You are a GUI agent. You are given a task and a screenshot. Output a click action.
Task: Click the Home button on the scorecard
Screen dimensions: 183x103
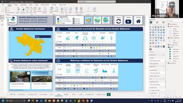[x=138, y=20]
